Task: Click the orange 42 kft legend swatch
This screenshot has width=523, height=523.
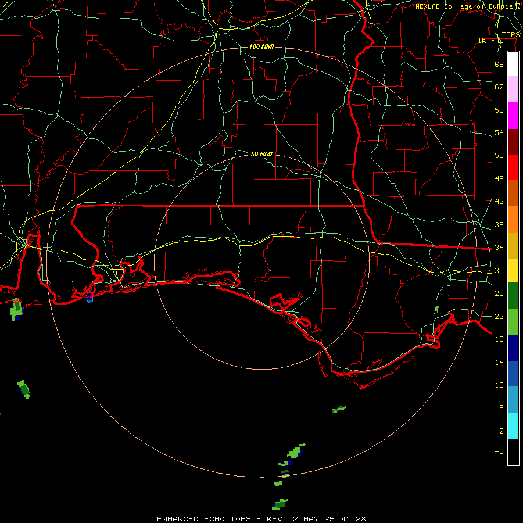Action: (x=513, y=220)
